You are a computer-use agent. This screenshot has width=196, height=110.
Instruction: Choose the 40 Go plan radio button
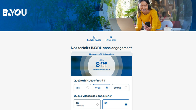click(x=107, y=88)
